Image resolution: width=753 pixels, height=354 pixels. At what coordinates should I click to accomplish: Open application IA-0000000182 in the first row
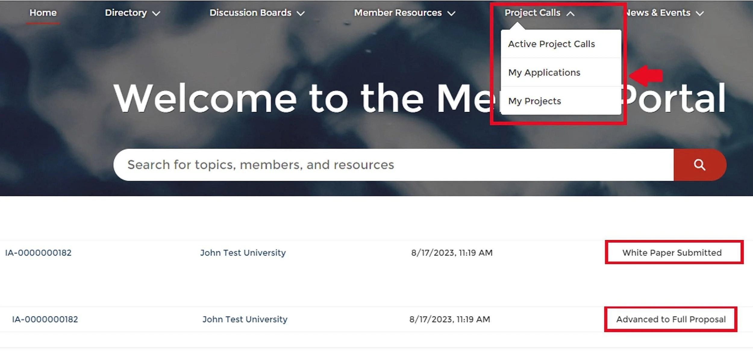click(38, 253)
